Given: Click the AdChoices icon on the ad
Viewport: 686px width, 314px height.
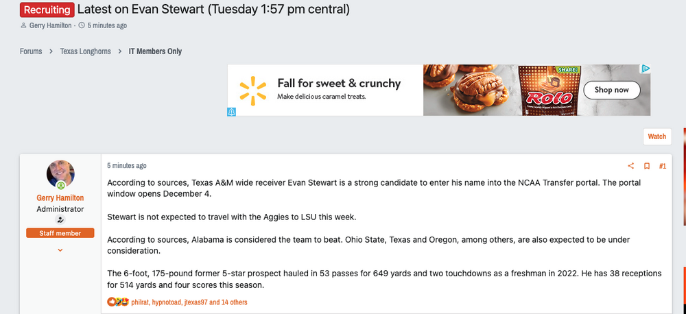Looking at the screenshot, I should (646, 69).
